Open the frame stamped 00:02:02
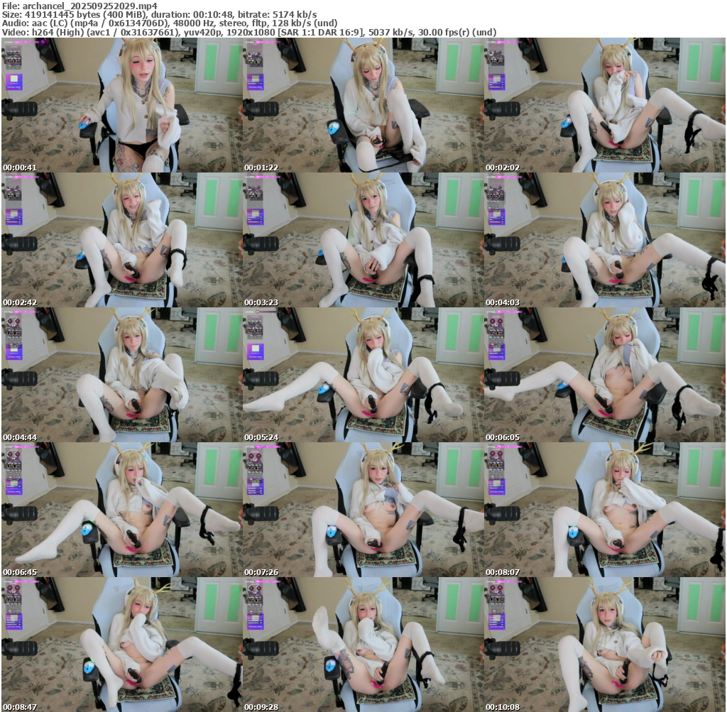Screen dimensions: 727x712 click(x=605, y=105)
